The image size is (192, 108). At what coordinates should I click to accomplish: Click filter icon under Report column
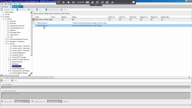point(62,19)
